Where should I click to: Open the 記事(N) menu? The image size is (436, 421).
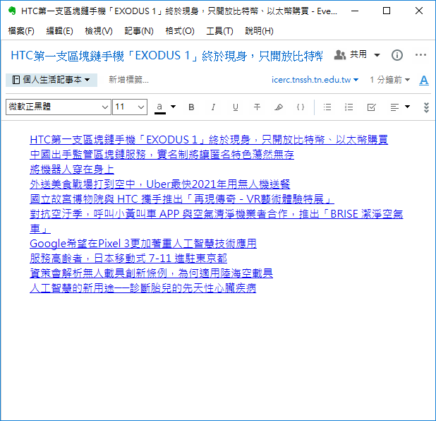pyautogui.click(x=139, y=31)
